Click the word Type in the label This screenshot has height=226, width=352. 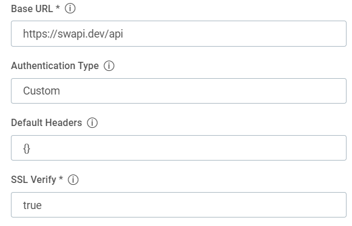point(88,66)
